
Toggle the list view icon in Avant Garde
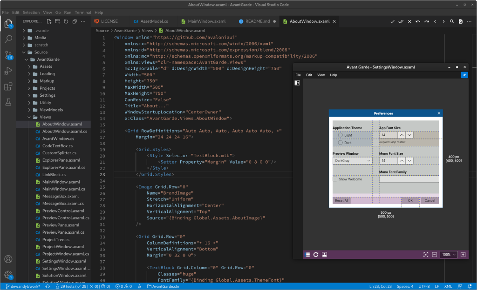tap(307, 255)
